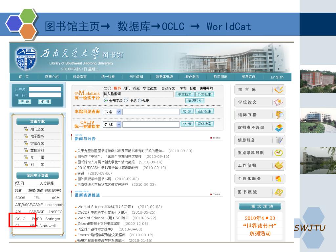Click the 世界读书日 系列活动 banner
336x252 pixels.
[x=260, y=226]
